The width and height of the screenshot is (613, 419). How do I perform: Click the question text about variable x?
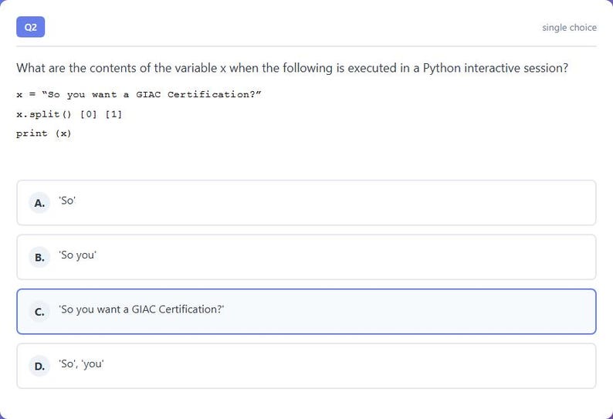click(x=292, y=68)
